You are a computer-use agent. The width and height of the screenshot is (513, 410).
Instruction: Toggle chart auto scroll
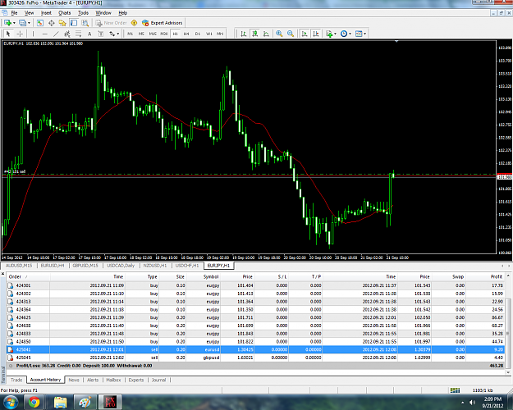pyautogui.click(x=305, y=34)
